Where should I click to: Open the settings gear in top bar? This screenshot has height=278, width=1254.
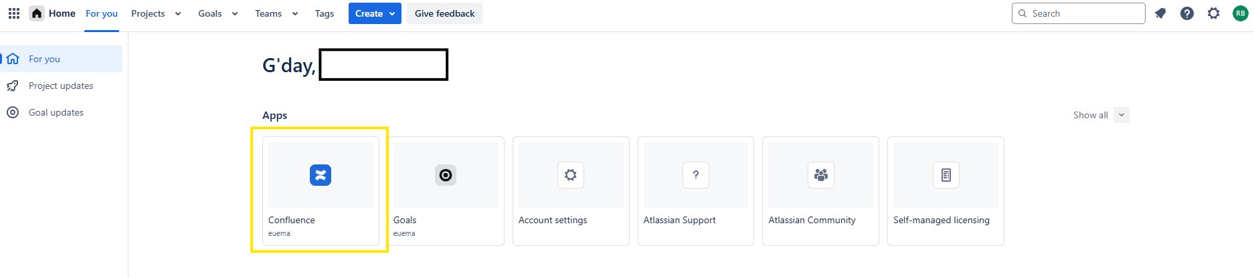pos(1214,13)
